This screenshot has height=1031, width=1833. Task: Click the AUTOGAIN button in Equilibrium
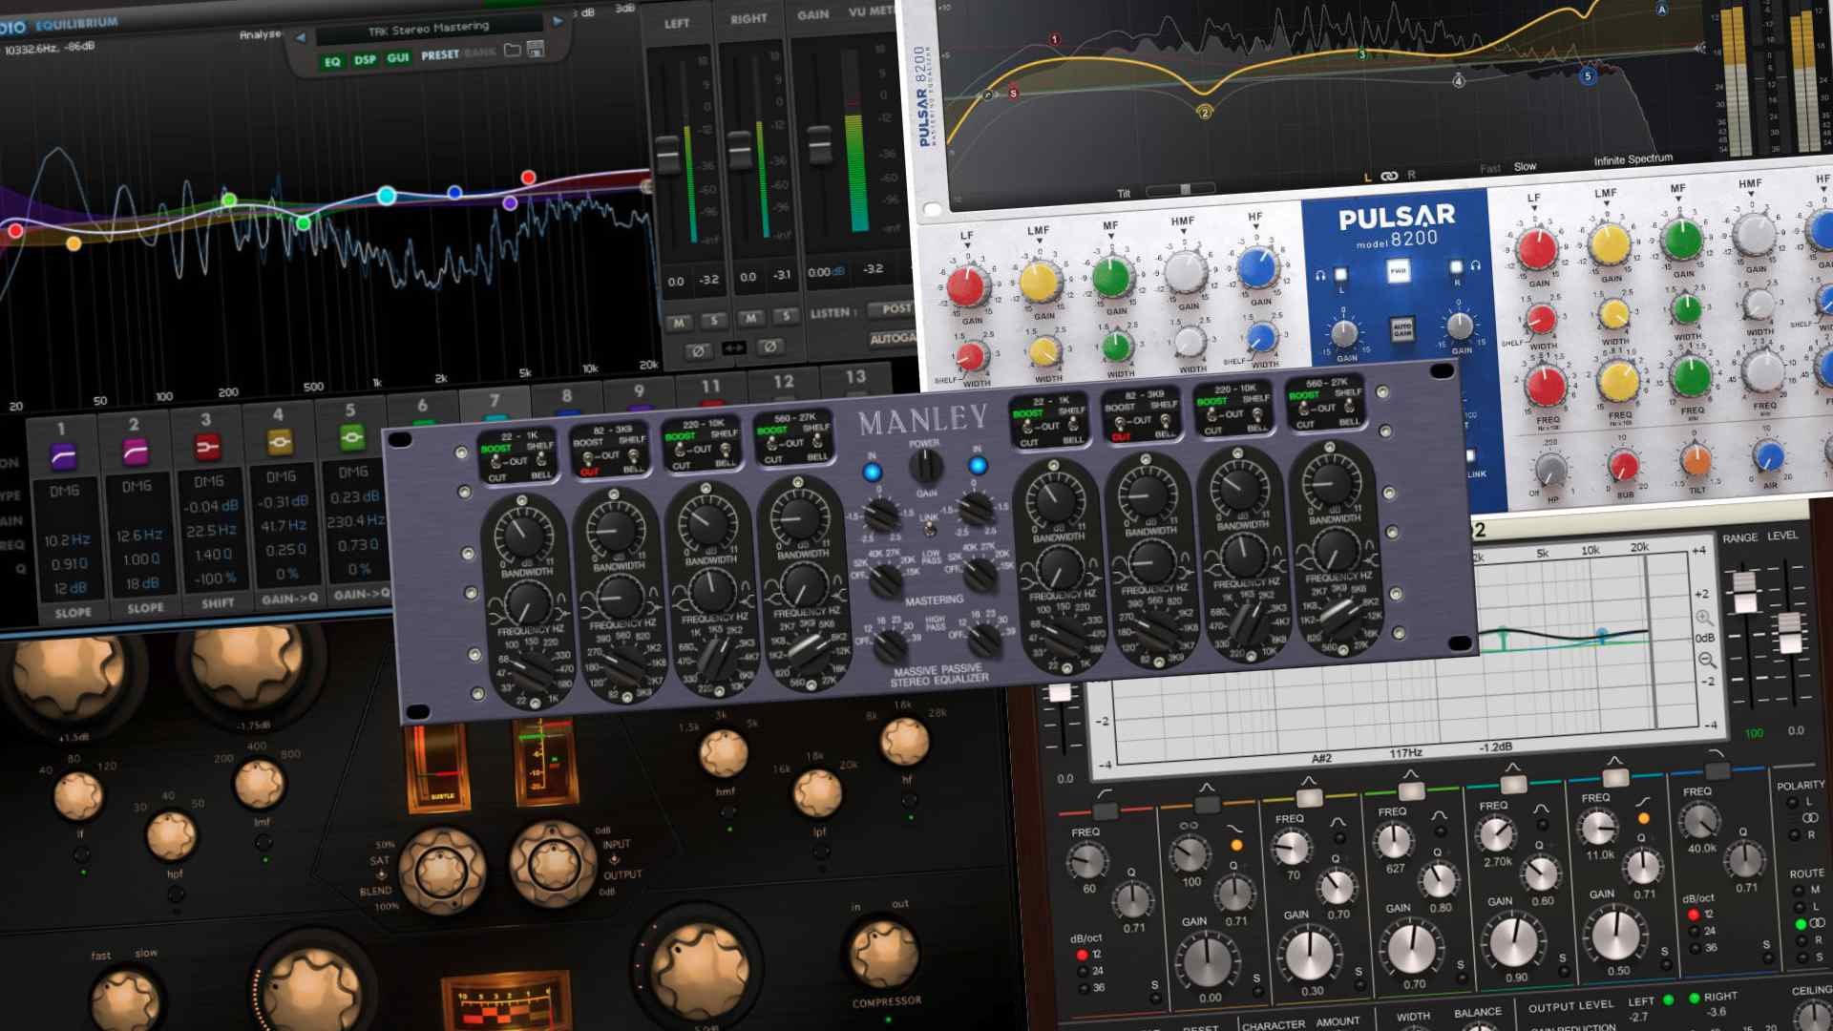[x=892, y=339]
